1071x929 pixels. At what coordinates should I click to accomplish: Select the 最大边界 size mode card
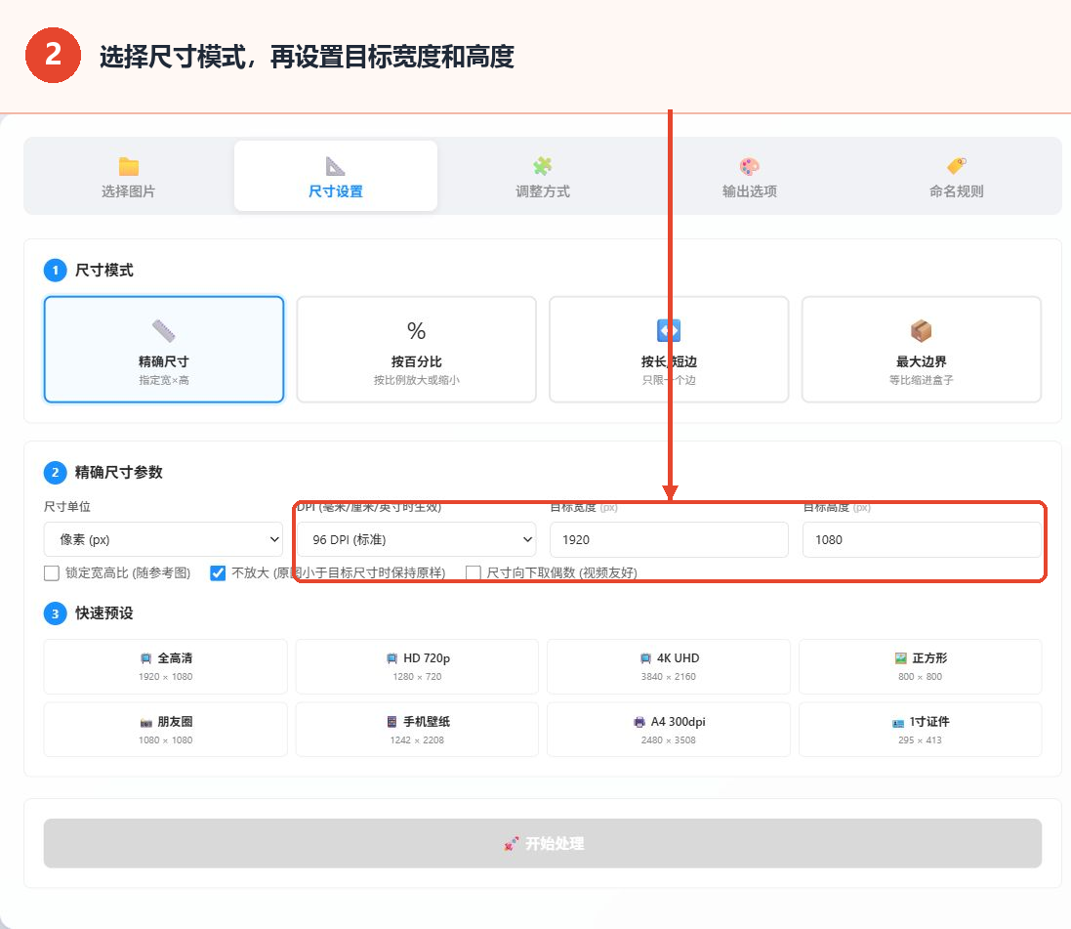point(922,350)
